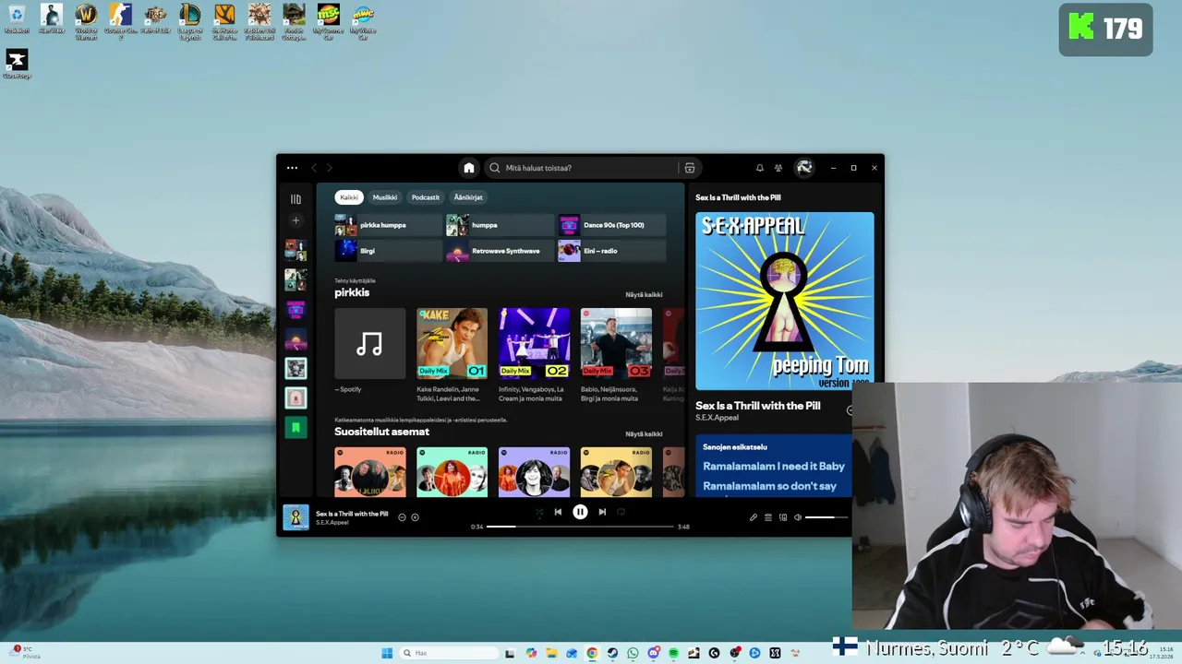This screenshot has width=1182, height=664.
Task: Open the Eini – radio tile
Action: click(x=611, y=251)
